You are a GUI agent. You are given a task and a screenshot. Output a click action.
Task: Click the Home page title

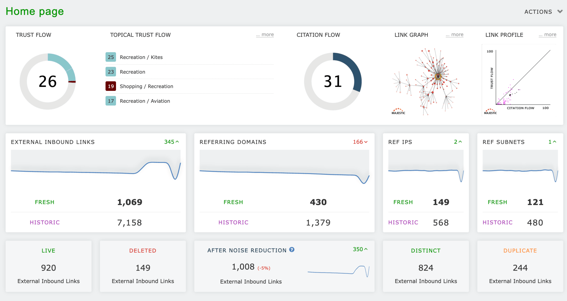34,11
